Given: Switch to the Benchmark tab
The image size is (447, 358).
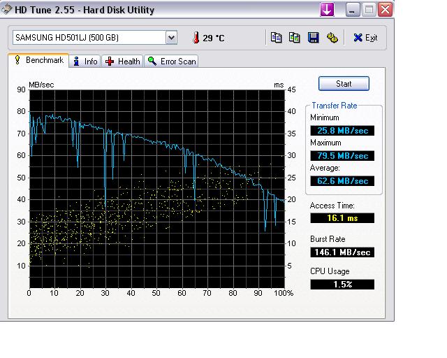Looking at the screenshot, I should (39, 60).
